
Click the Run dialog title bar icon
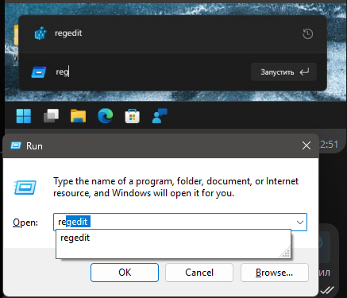tap(16, 145)
